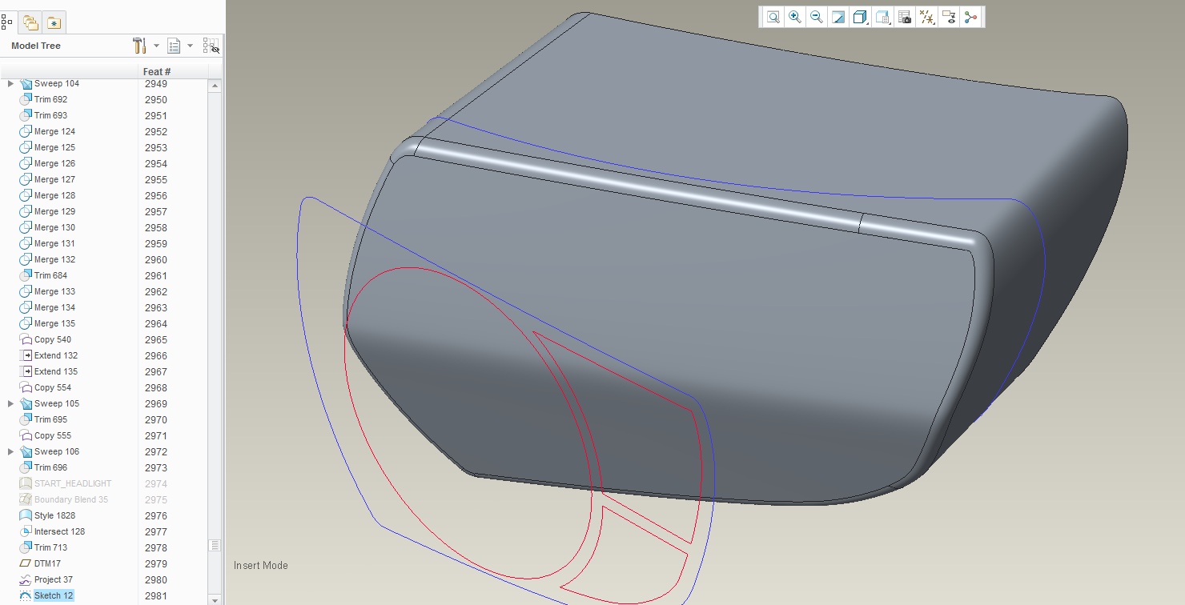Select Merge 127 in the tree

54,179
